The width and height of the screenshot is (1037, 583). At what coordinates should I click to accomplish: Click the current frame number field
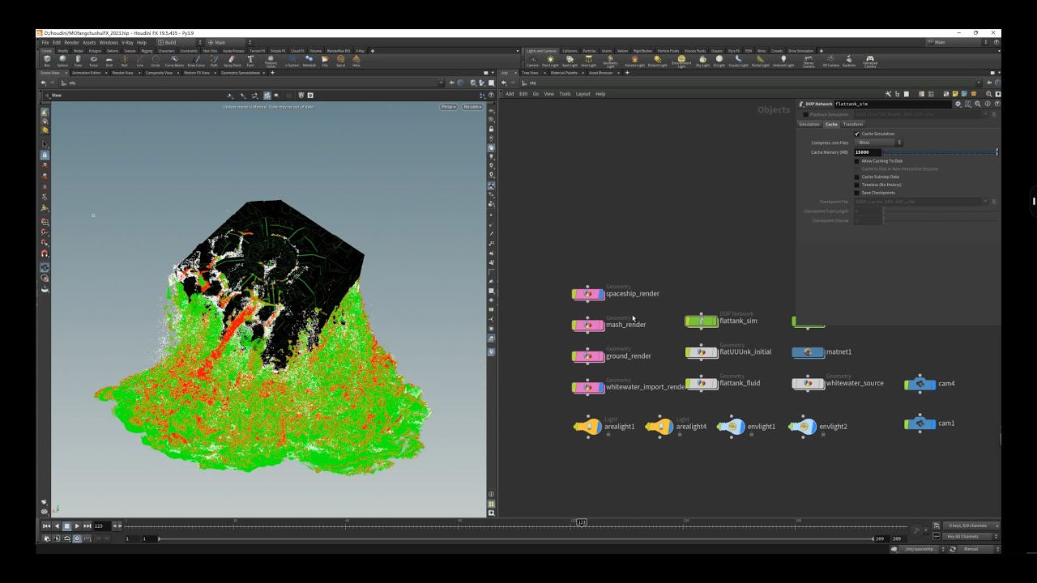pos(101,526)
